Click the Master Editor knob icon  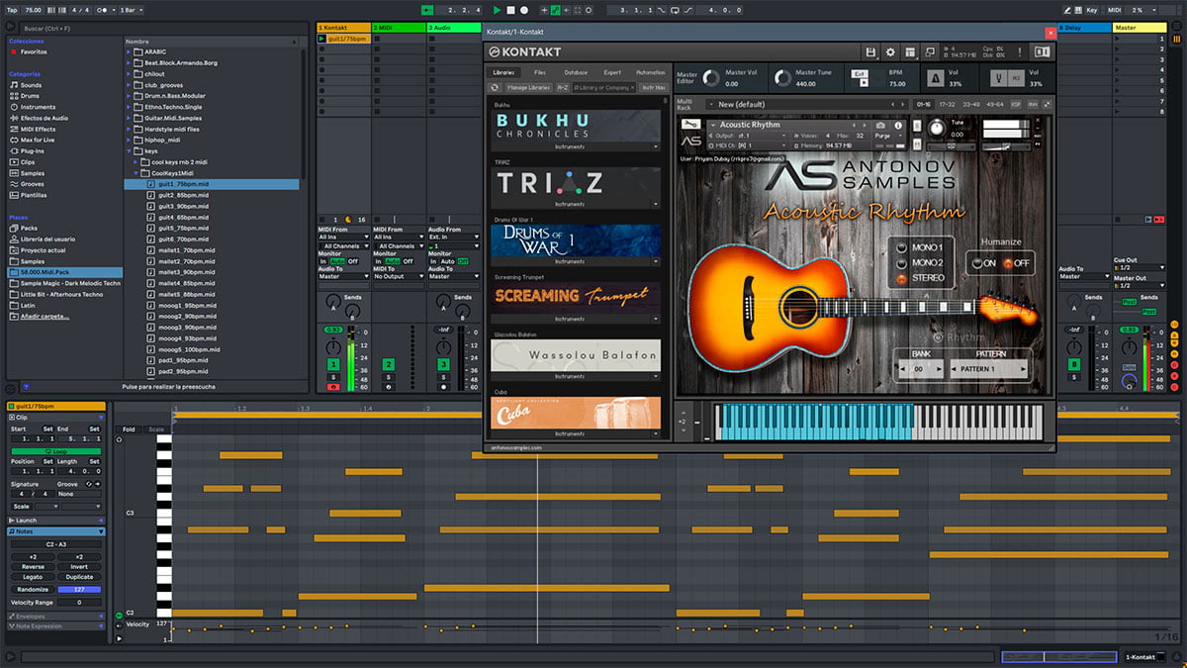tap(710, 78)
